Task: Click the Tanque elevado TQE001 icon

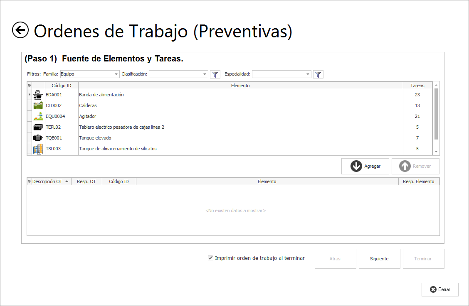Action: tap(38, 138)
